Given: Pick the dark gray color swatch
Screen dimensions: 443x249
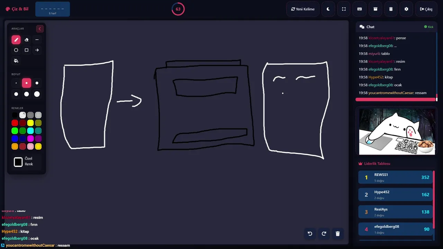Looking at the screenshot, I should [x=30, y=115].
